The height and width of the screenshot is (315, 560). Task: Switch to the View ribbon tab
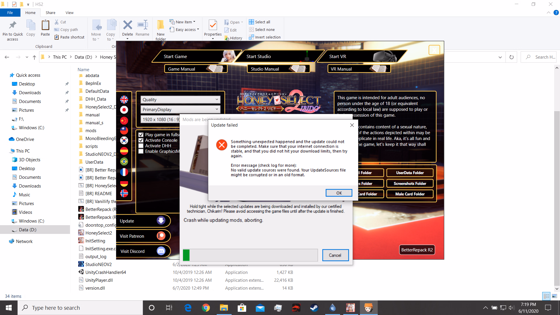69,13
